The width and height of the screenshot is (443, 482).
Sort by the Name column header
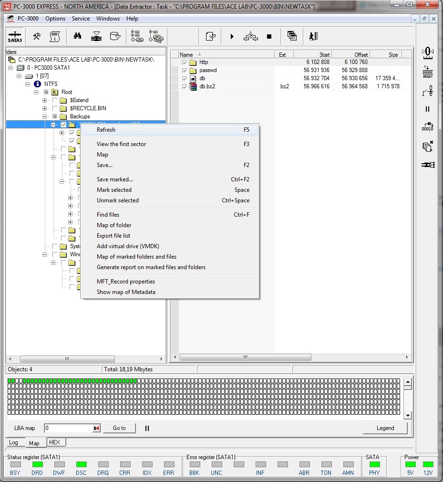226,55
